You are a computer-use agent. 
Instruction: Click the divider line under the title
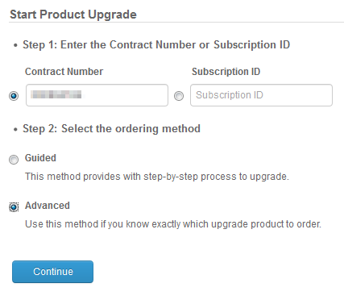[176, 23]
